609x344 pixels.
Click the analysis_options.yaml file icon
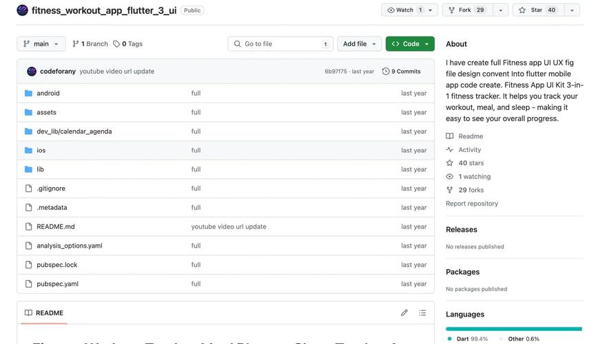coord(28,246)
